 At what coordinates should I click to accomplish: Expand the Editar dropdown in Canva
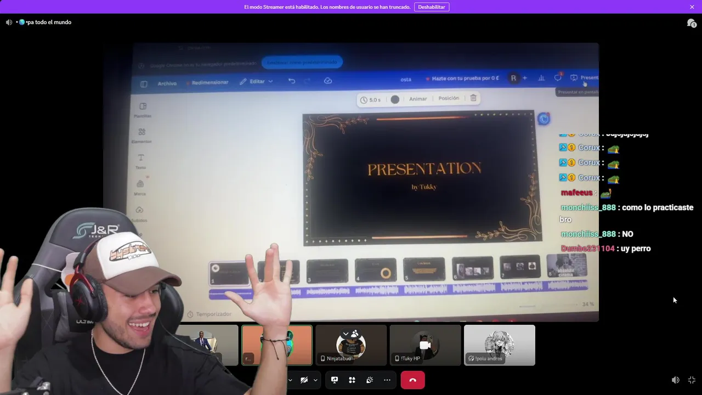pyautogui.click(x=256, y=82)
